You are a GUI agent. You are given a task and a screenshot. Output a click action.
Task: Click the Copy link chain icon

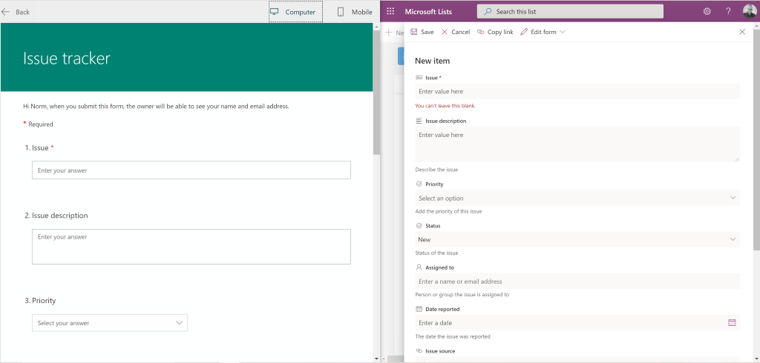[x=480, y=32]
